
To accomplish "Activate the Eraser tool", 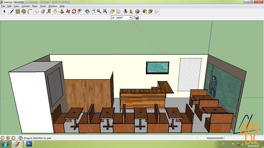I will (43, 12).
